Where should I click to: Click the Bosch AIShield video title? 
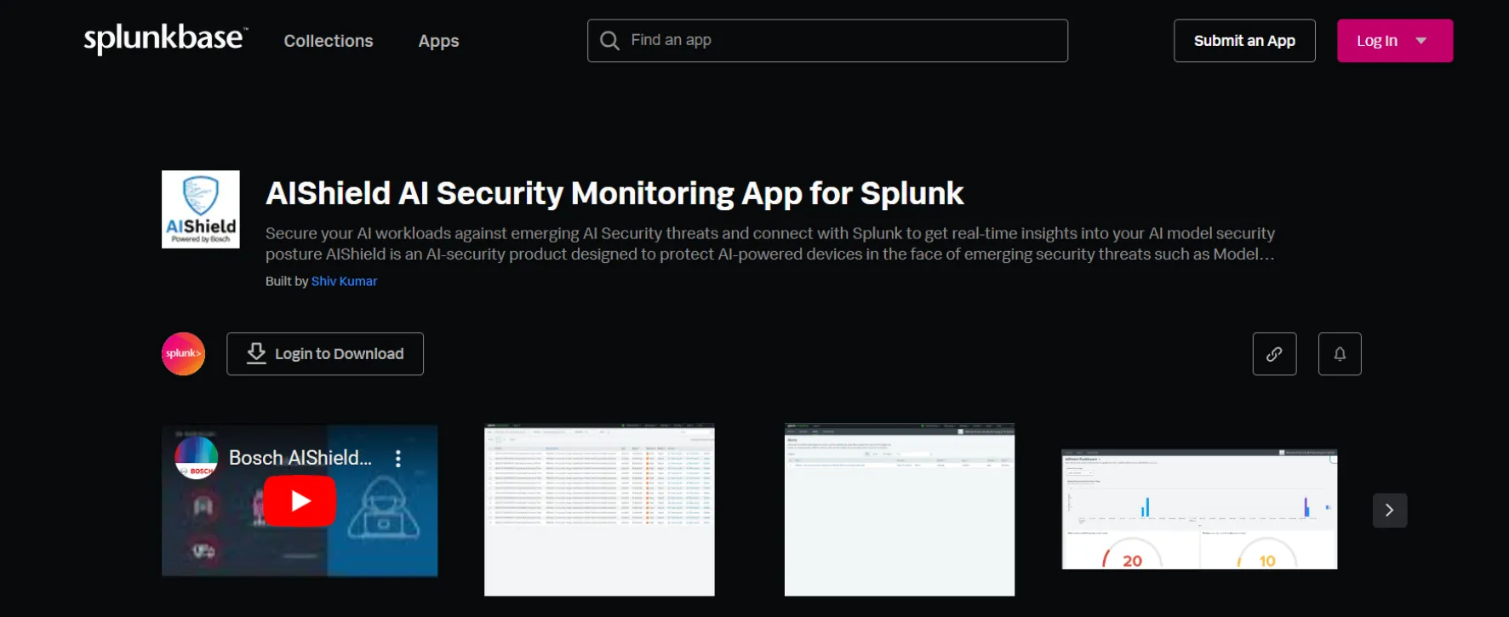point(300,458)
